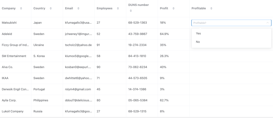Click email jcheeney1@imgur... cell
The height and width of the screenshot is (118, 273).
79,34
